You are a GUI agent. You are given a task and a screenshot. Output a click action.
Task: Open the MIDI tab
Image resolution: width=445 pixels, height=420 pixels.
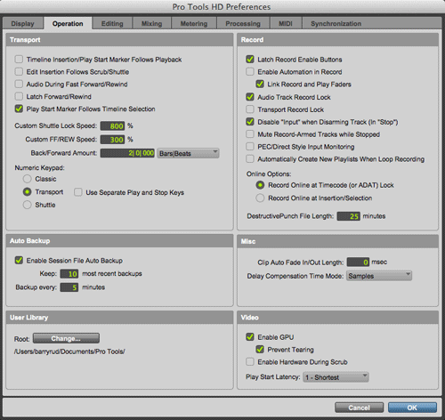286,23
